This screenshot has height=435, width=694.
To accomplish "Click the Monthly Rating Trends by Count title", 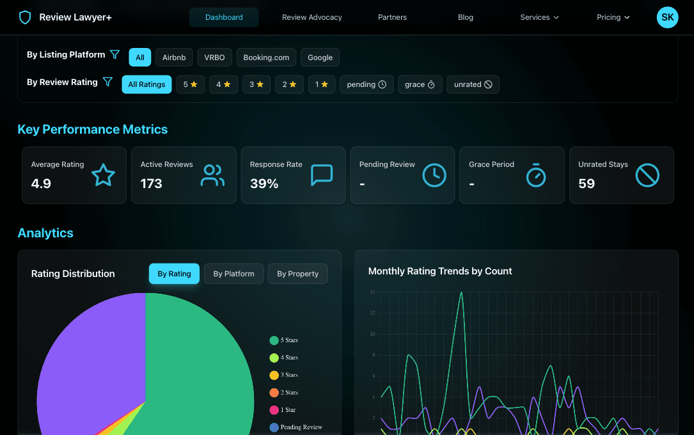I will click(x=440, y=271).
